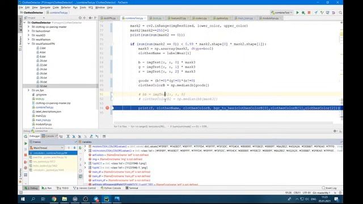Switch to the Console tab in Debug panel
This screenshot has height=204, width=363.
[x=49, y=136]
